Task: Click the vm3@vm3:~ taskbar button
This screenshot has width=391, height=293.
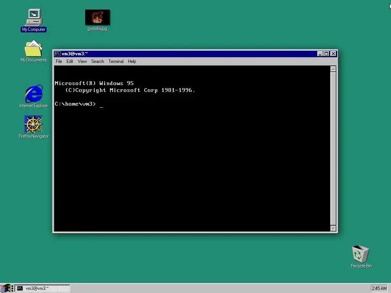Action: (42, 288)
